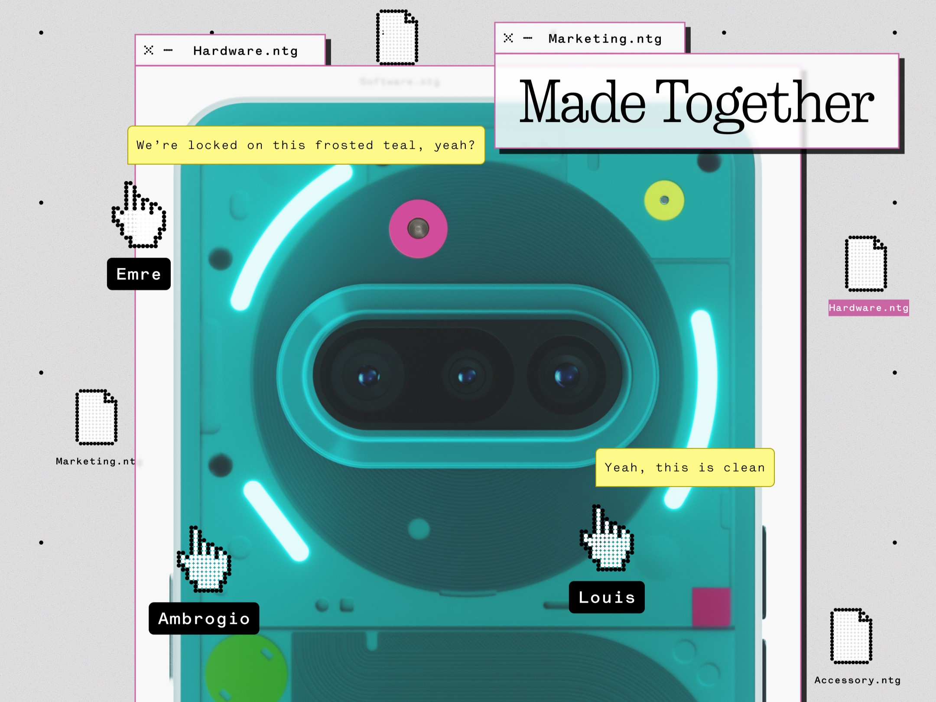Close the Hardware.ntg window with X icon
This screenshot has width=936, height=702.
click(x=149, y=50)
